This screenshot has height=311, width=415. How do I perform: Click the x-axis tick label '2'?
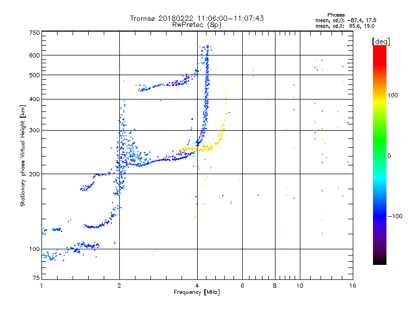[x=119, y=286]
